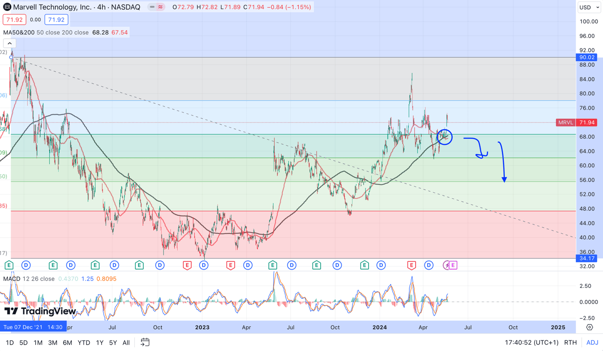603x351 pixels.
Task: Click the blue 34.17 price label
Action: 587,259
